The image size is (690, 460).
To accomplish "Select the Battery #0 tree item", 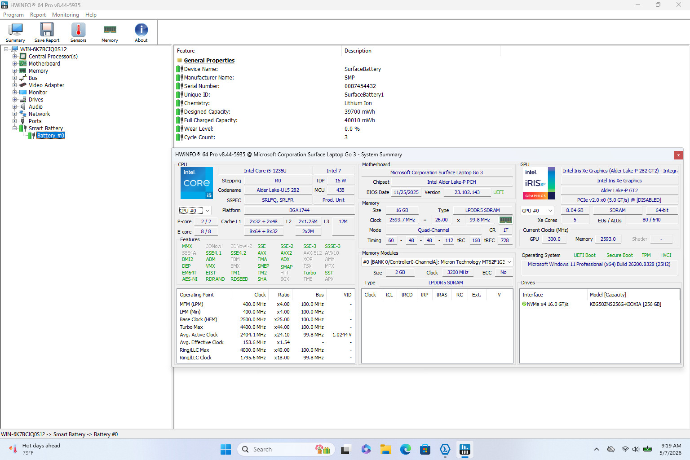I will (x=51, y=136).
